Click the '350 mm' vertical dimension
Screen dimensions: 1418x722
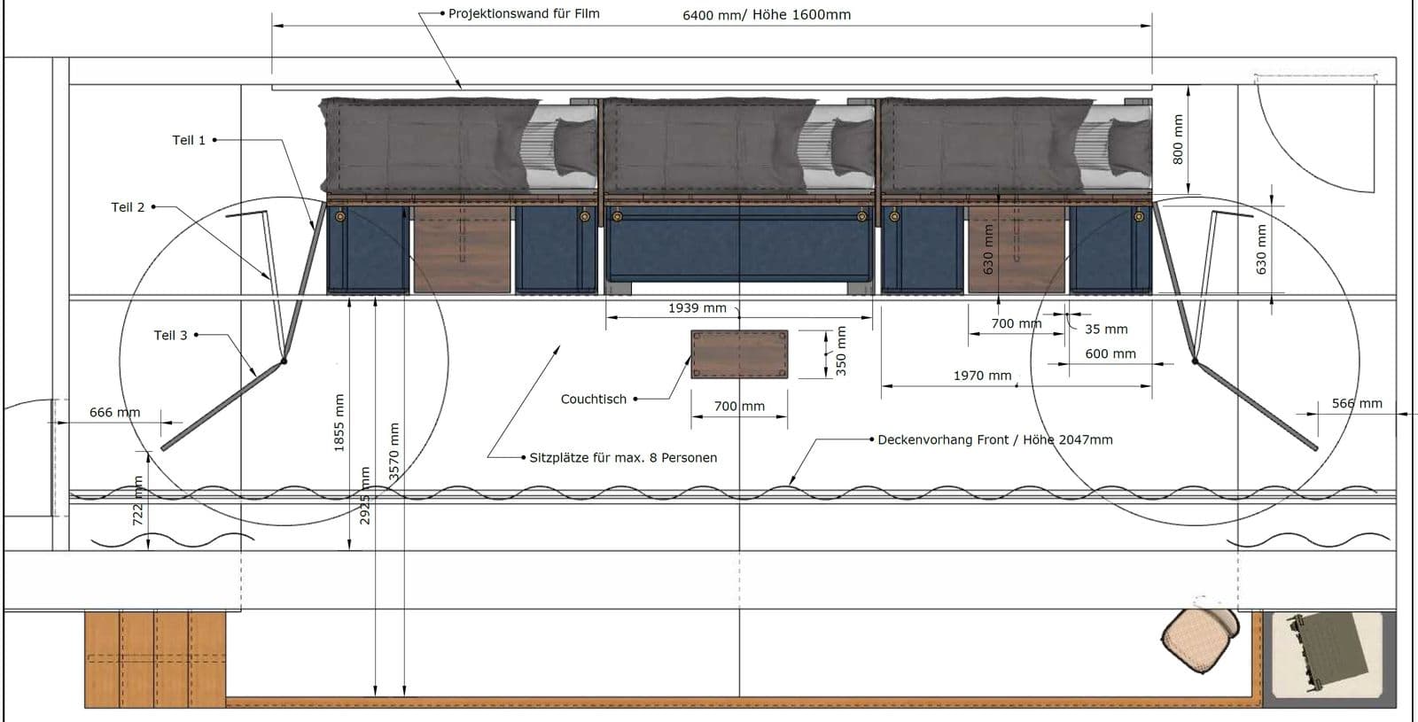[841, 351]
